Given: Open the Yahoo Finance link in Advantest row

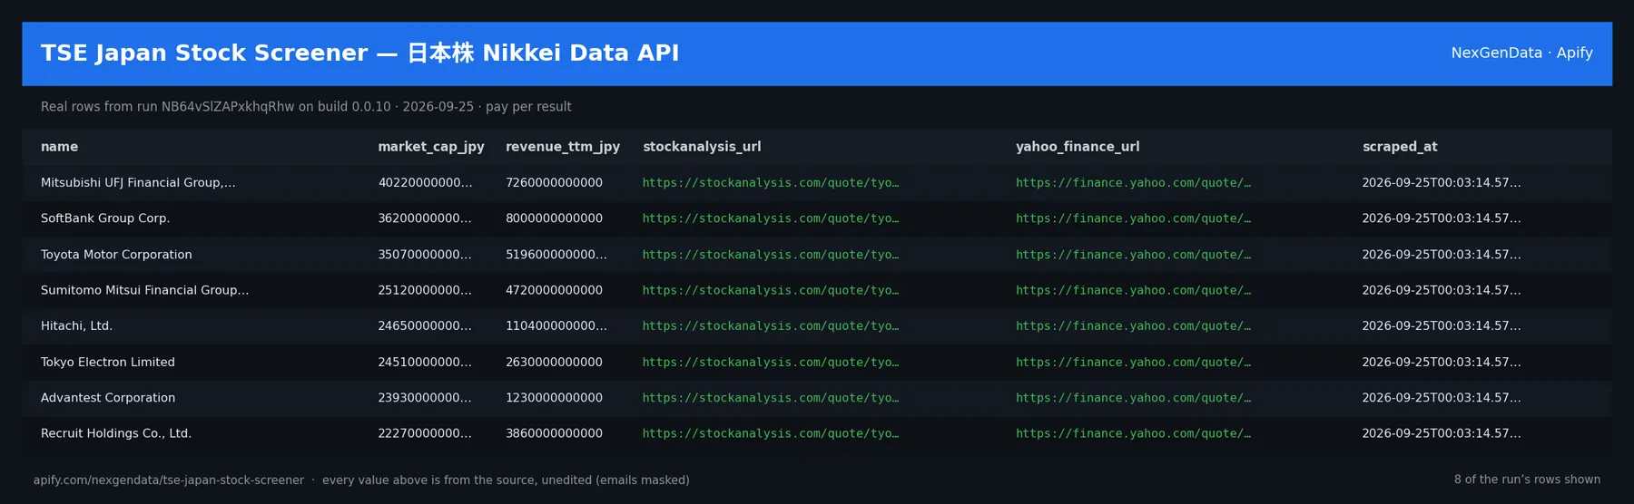Looking at the screenshot, I should (1133, 398).
